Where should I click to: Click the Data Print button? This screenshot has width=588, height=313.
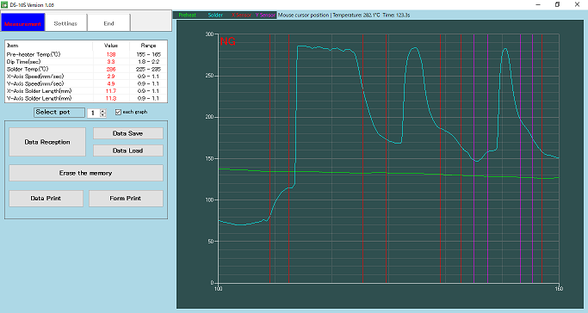tap(46, 198)
